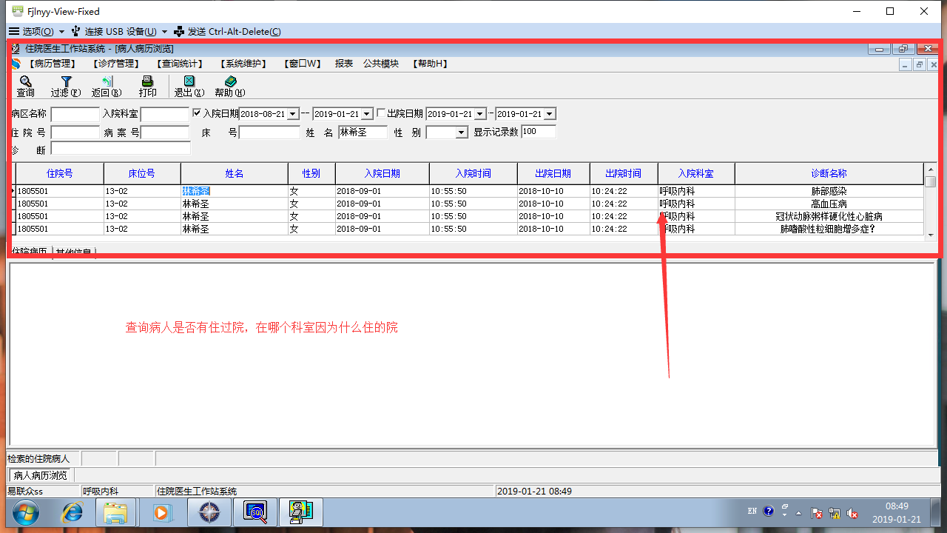Image resolution: width=947 pixels, height=533 pixels.
Task: Select the 冠状动脉粥样硬化性心脏病 diagnosis cell
Action: tap(829, 216)
